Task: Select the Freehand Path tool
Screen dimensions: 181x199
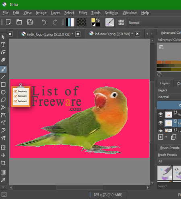Action: point(3,122)
